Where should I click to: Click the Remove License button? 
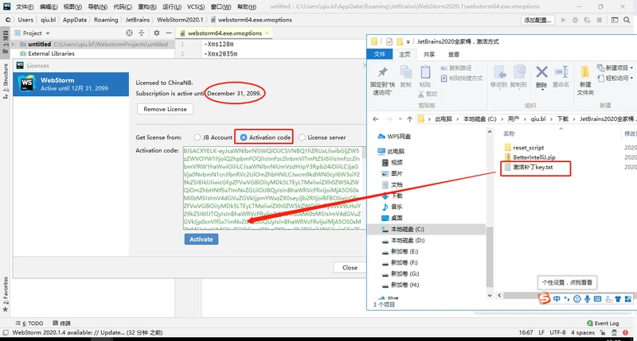(x=165, y=109)
